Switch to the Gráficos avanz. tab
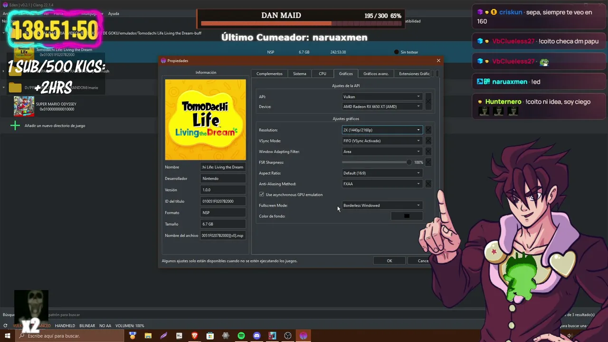Screen dimensions: 608x342 [376, 74]
